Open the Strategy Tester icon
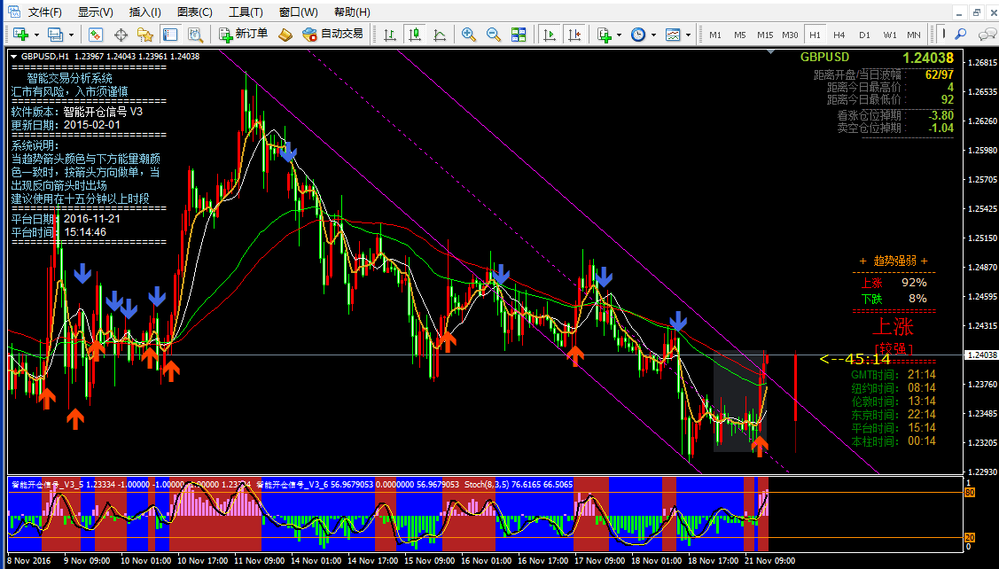The width and height of the screenshot is (999, 569). point(193,35)
